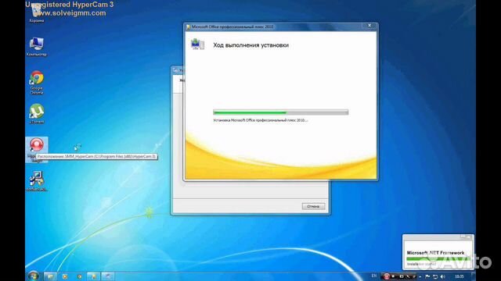
Task: Open the Windows Start menu orb
Action: coord(33,276)
